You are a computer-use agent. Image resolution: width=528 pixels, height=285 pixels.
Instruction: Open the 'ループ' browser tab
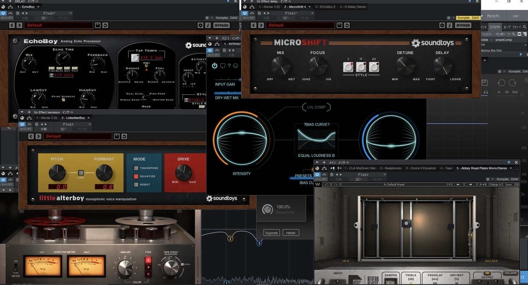pos(507,27)
